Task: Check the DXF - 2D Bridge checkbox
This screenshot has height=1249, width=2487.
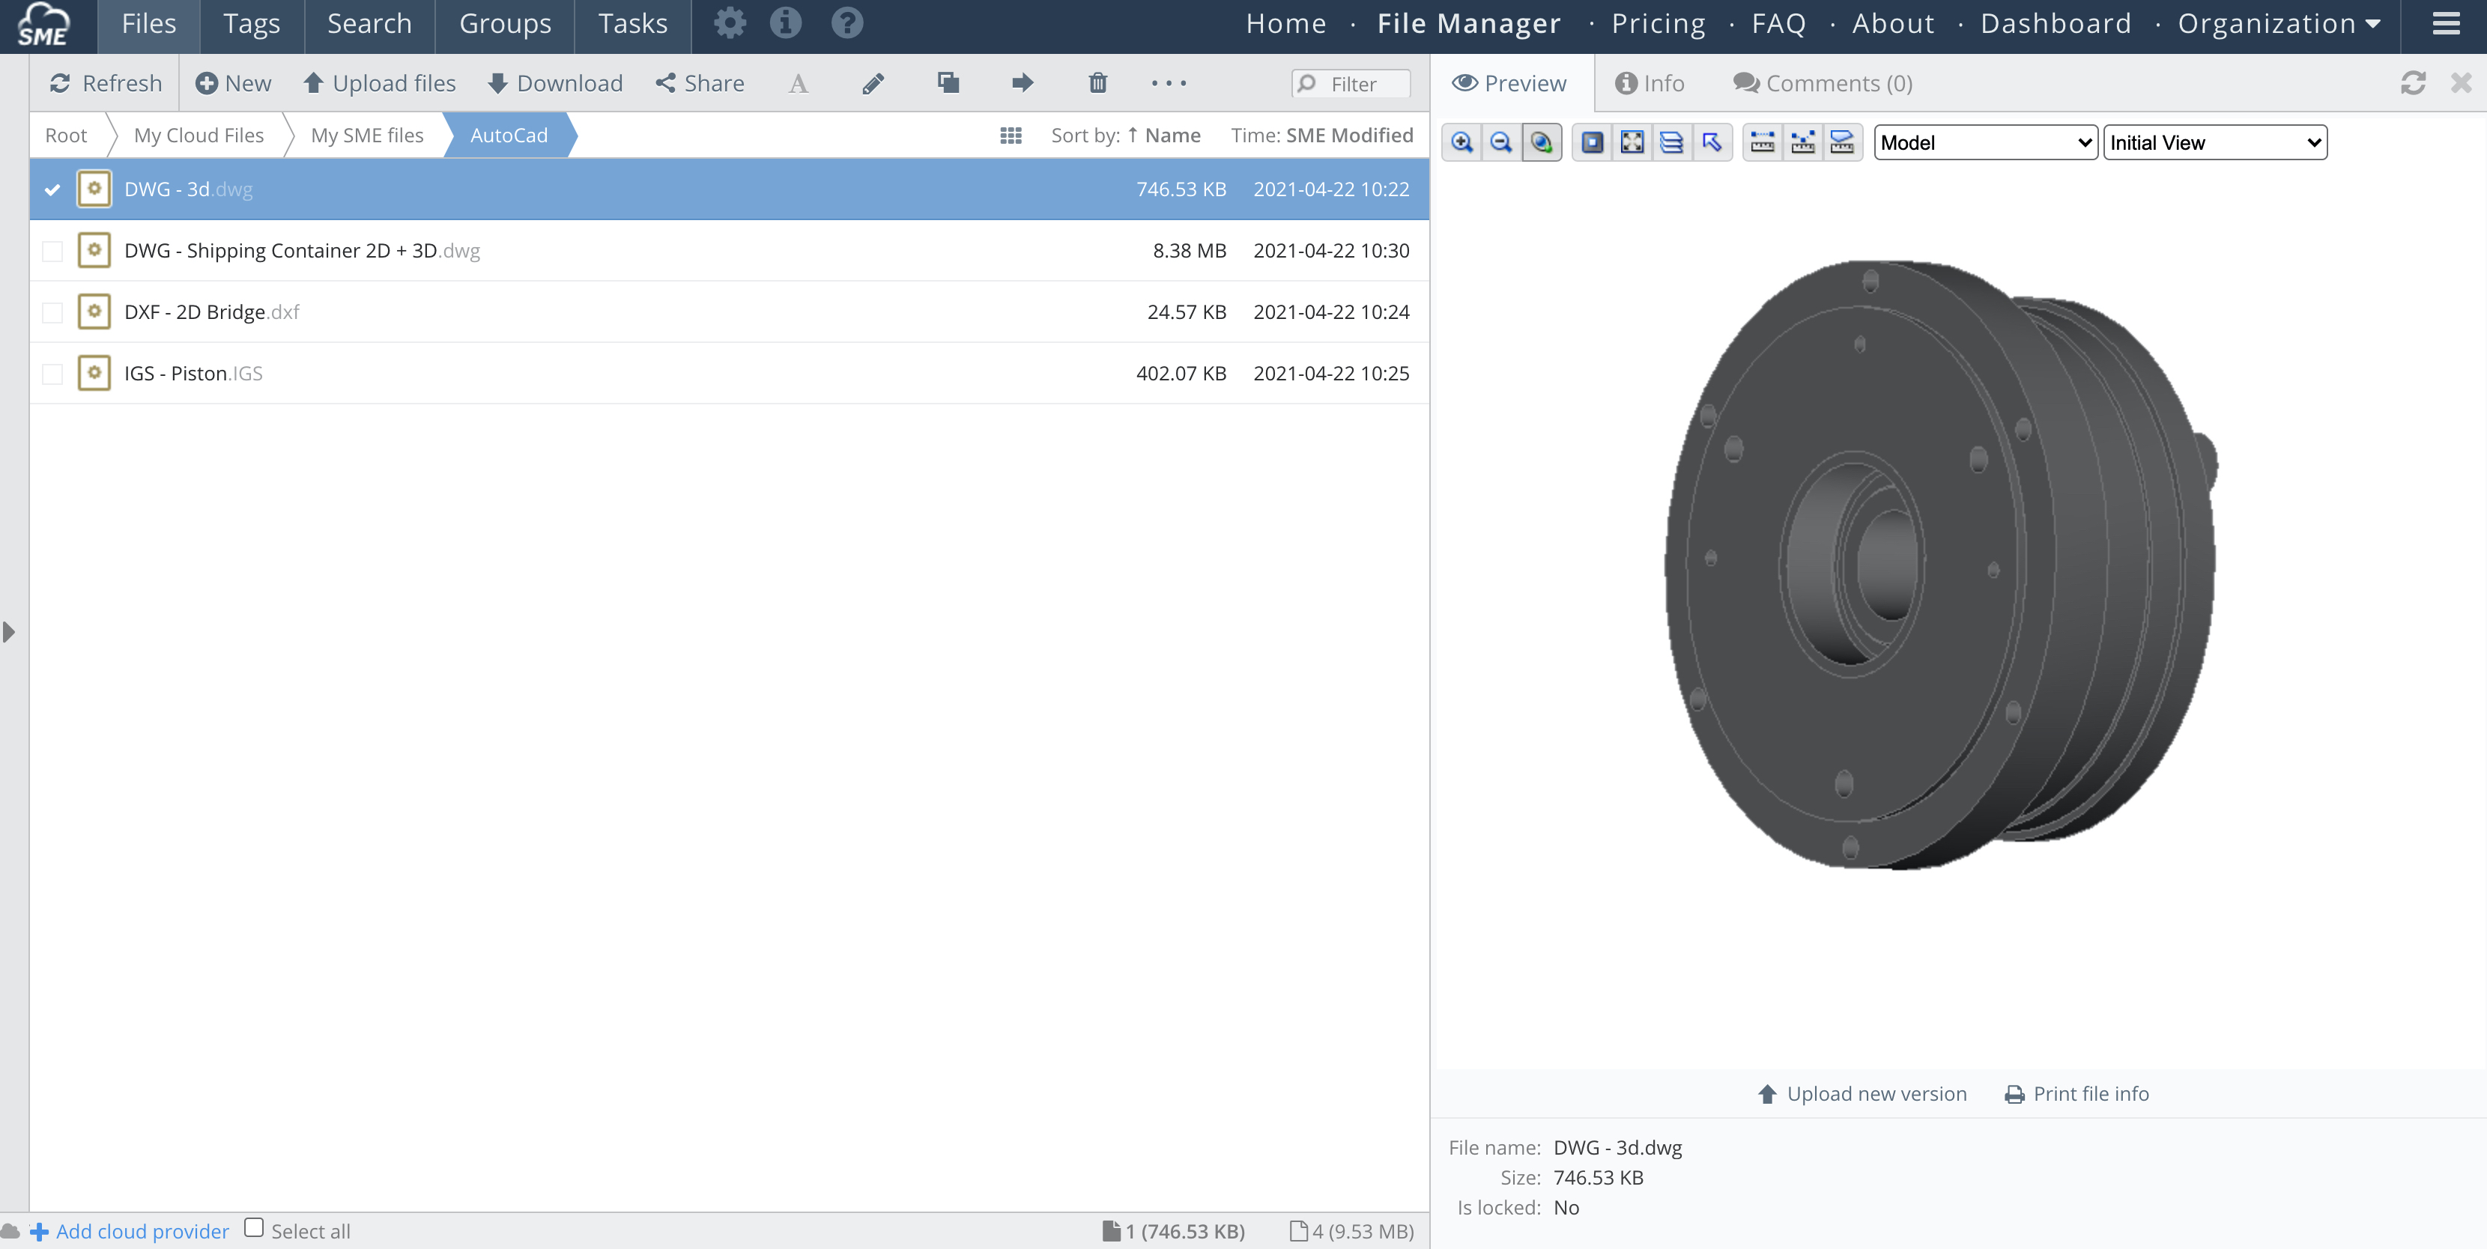Action: click(x=52, y=313)
